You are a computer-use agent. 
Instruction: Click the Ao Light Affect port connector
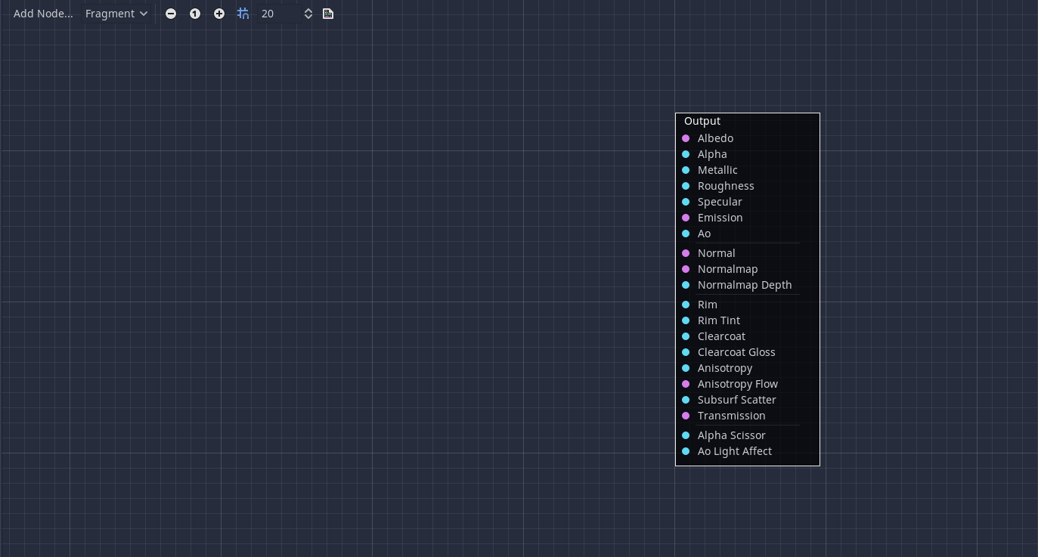tap(686, 451)
